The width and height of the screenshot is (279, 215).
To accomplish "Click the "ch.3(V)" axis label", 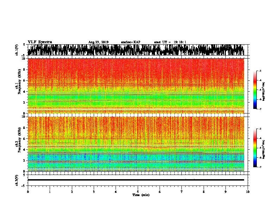I will 17,180.
